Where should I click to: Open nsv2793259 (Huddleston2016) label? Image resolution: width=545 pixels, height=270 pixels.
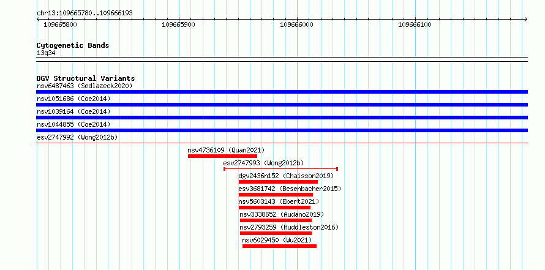pos(289,227)
